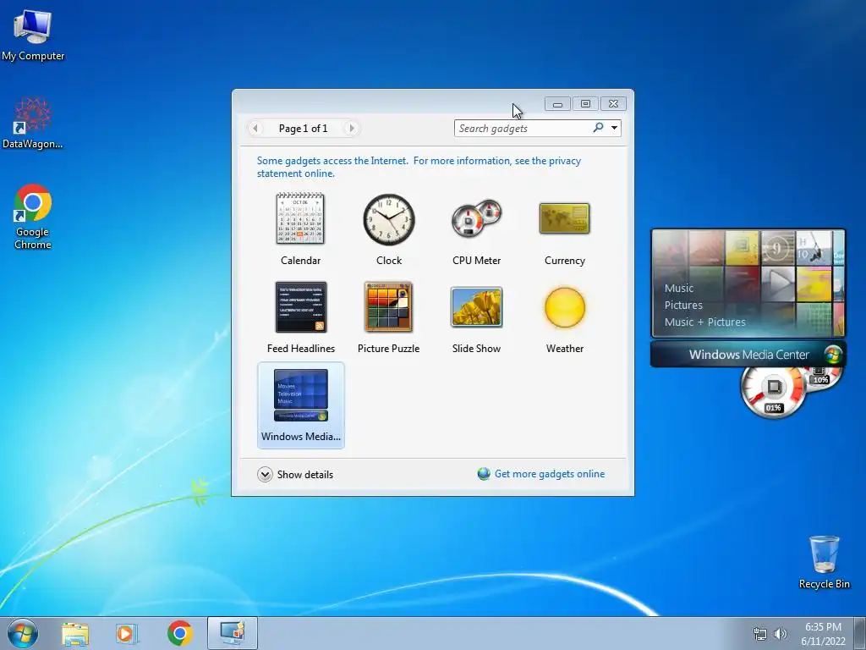The width and height of the screenshot is (866, 650).
Task: Click the Show desktop button on taskbar
Action: [860, 633]
